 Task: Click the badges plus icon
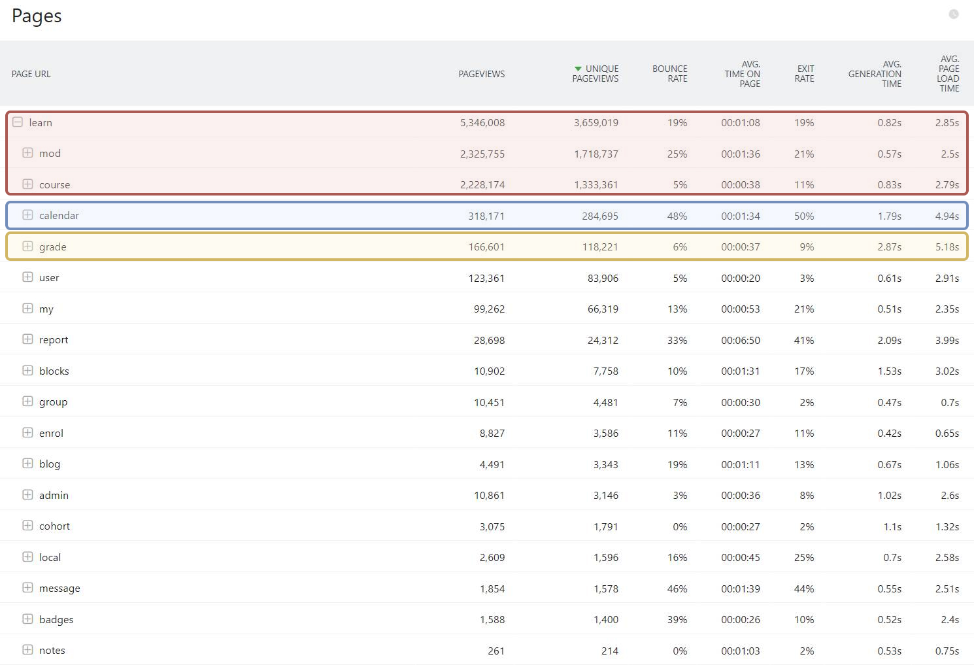[x=27, y=619]
